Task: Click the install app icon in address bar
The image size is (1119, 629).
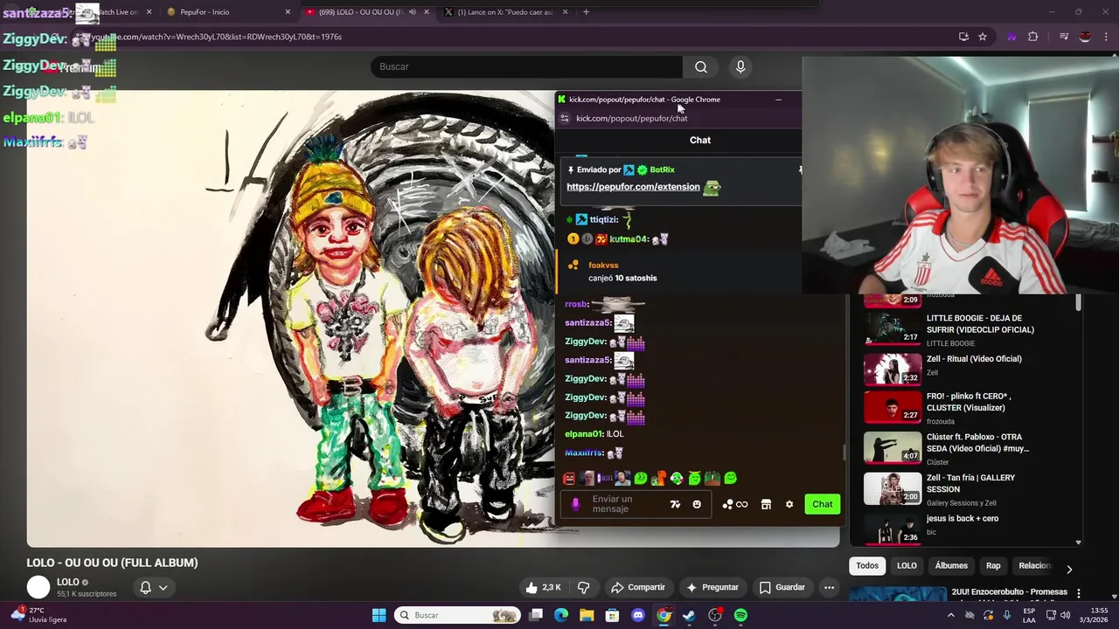Action: tap(963, 37)
